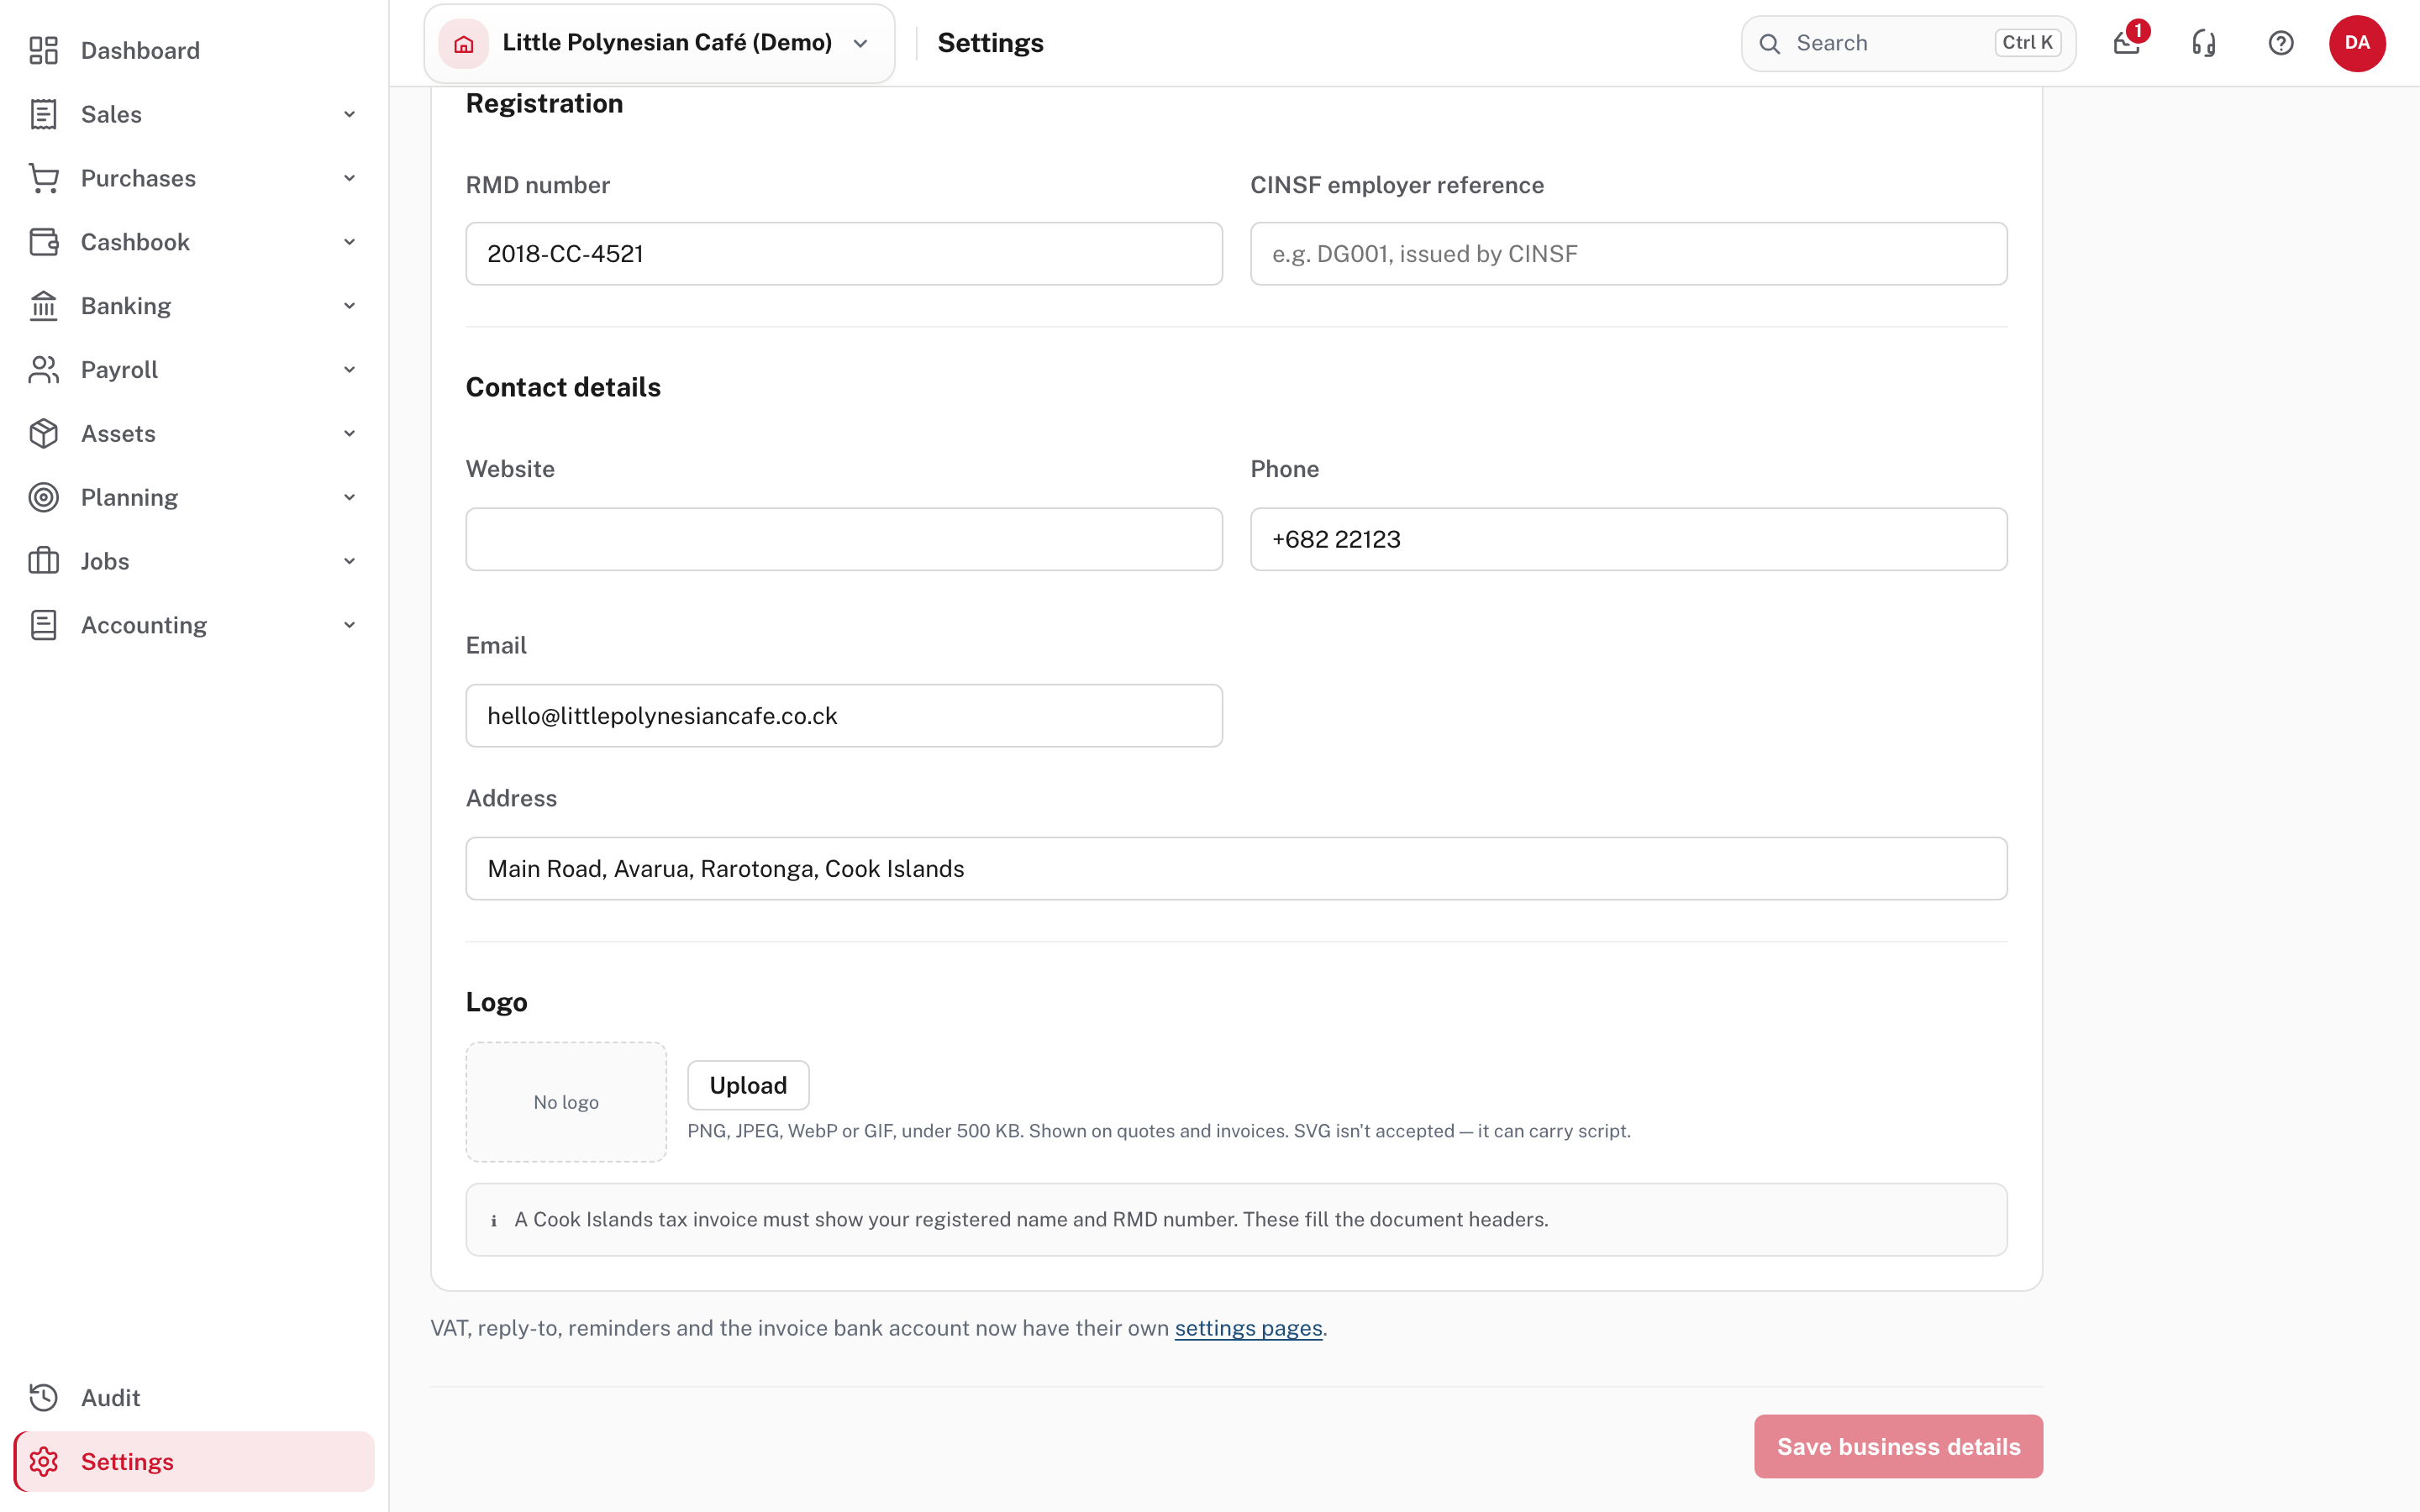Click the Accounting ledger icon
2420x1512 pixels.
coord(43,625)
